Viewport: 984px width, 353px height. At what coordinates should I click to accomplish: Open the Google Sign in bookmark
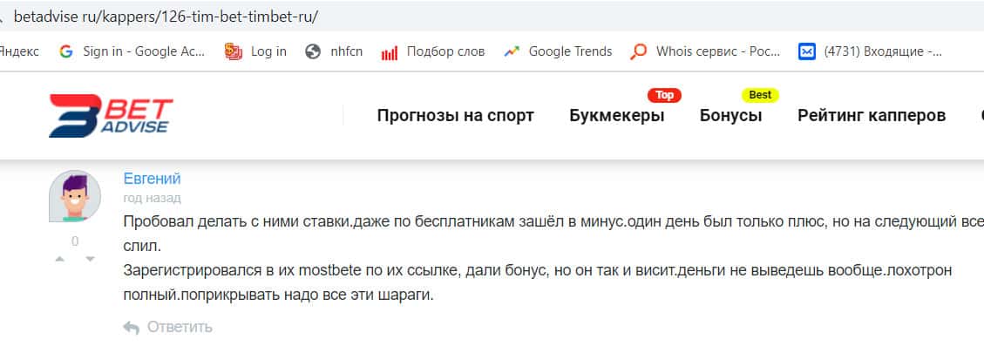pos(131,51)
